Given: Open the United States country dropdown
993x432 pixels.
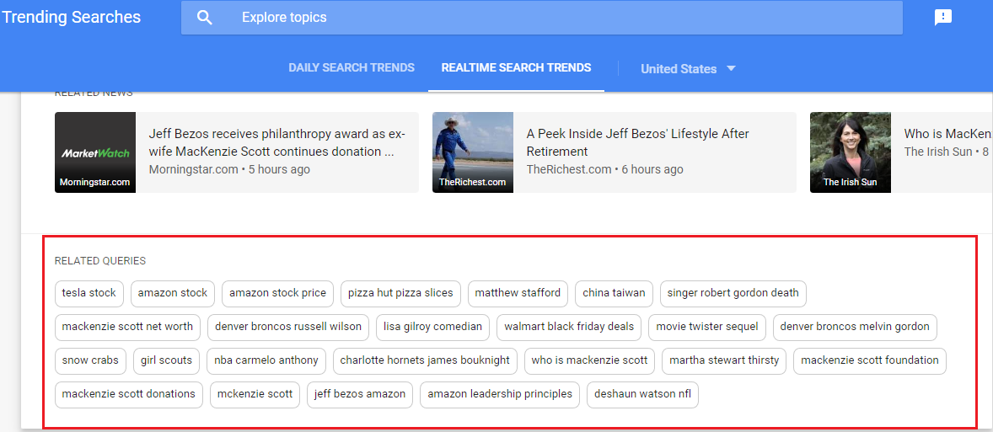Looking at the screenshot, I should [688, 69].
